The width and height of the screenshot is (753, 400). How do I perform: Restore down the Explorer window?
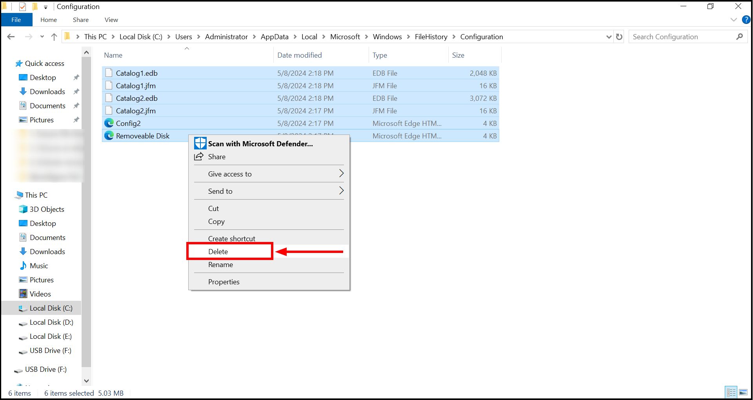710,6
